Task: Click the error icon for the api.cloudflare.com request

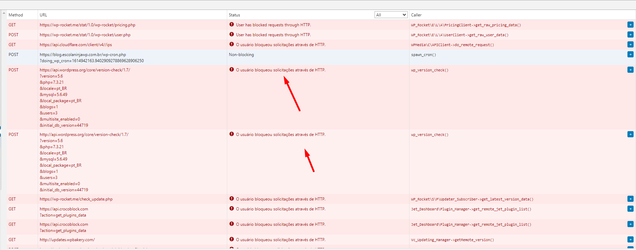Action: [232, 44]
